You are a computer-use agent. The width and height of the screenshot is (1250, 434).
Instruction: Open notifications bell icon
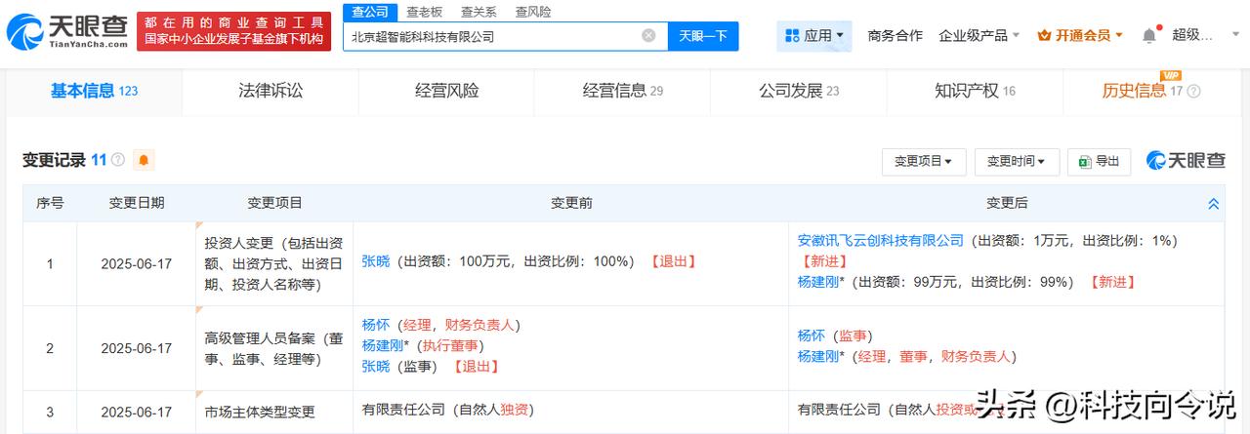pos(1149,36)
